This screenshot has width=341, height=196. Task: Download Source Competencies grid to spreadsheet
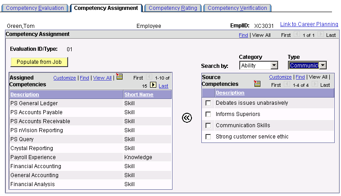(257, 83)
